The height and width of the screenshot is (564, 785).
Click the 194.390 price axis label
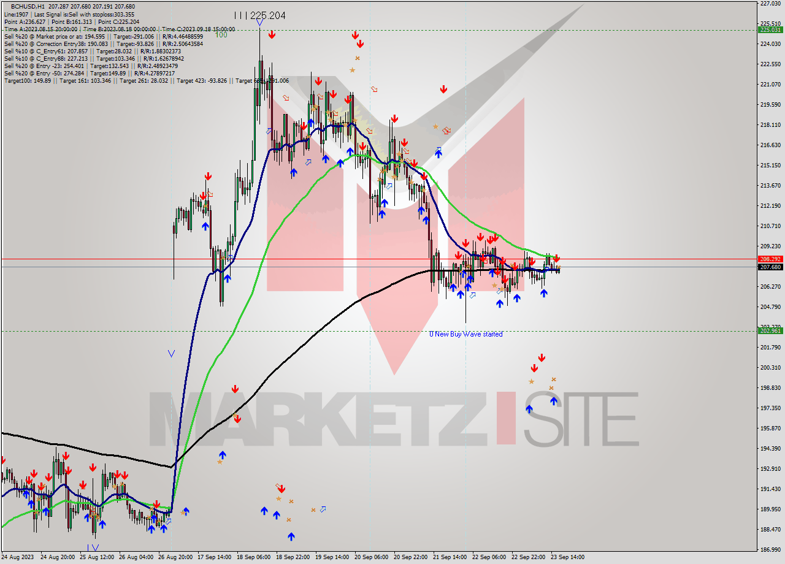[770, 449]
